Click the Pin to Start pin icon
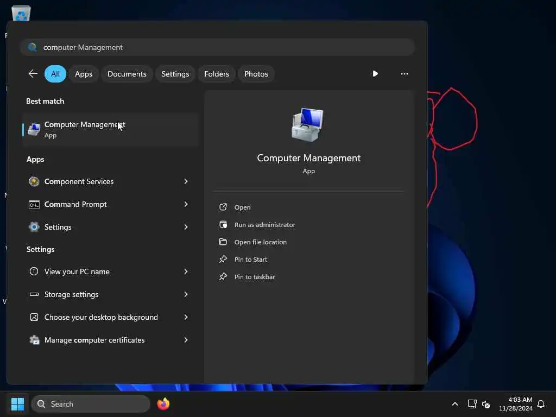 tap(223, 259)
